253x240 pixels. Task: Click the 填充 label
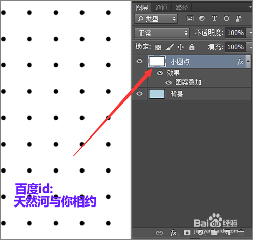click(216, 47)
